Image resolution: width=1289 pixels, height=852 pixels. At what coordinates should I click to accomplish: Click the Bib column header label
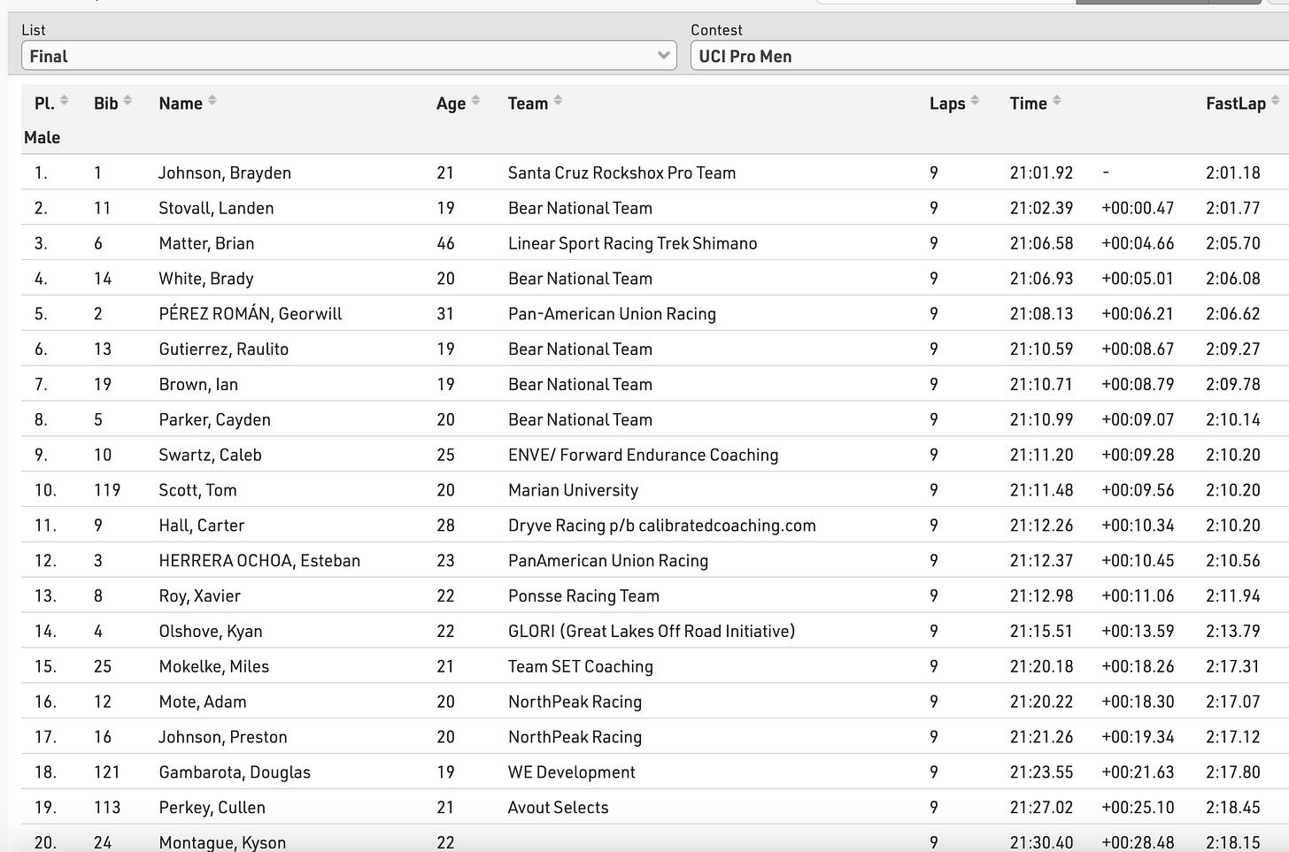[x=106, y=104]
